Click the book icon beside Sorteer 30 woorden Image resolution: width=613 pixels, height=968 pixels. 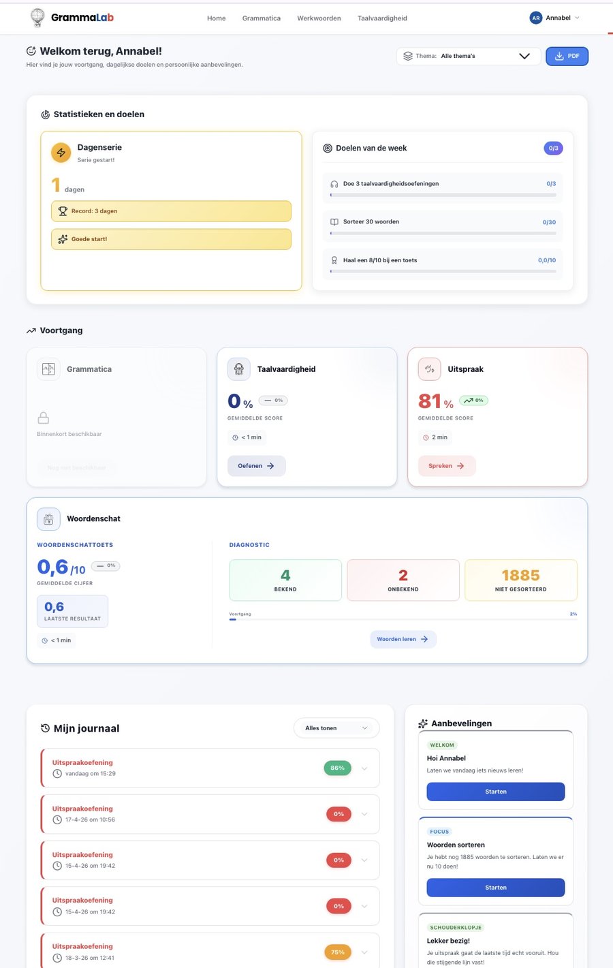pyautogui.click(x=334, y=221)
